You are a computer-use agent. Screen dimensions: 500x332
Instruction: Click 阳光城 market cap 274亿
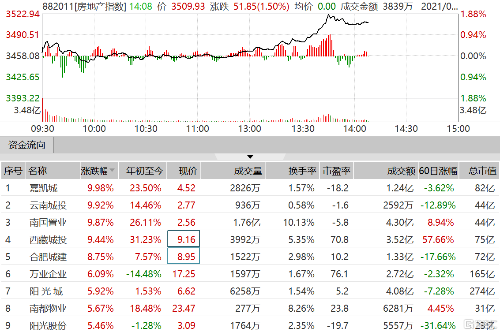tap(482, 291)
